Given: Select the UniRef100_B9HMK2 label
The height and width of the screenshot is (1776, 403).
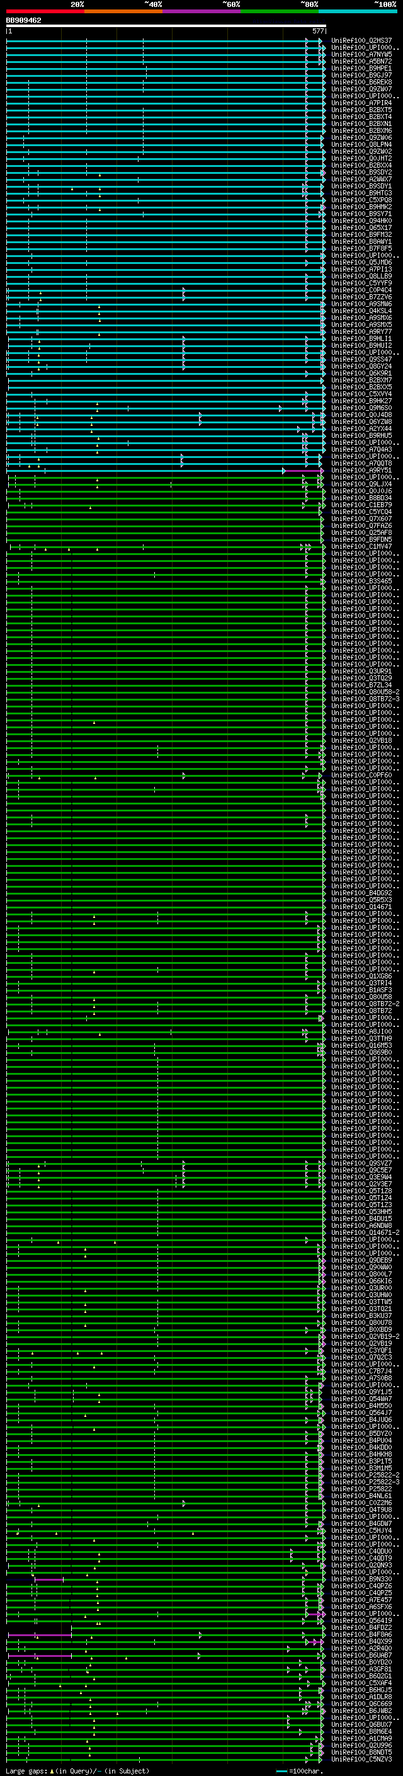Looking at the screenshot, I should click(x=361, y=207).
